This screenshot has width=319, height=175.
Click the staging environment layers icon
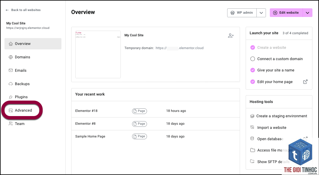click(252, 116)
